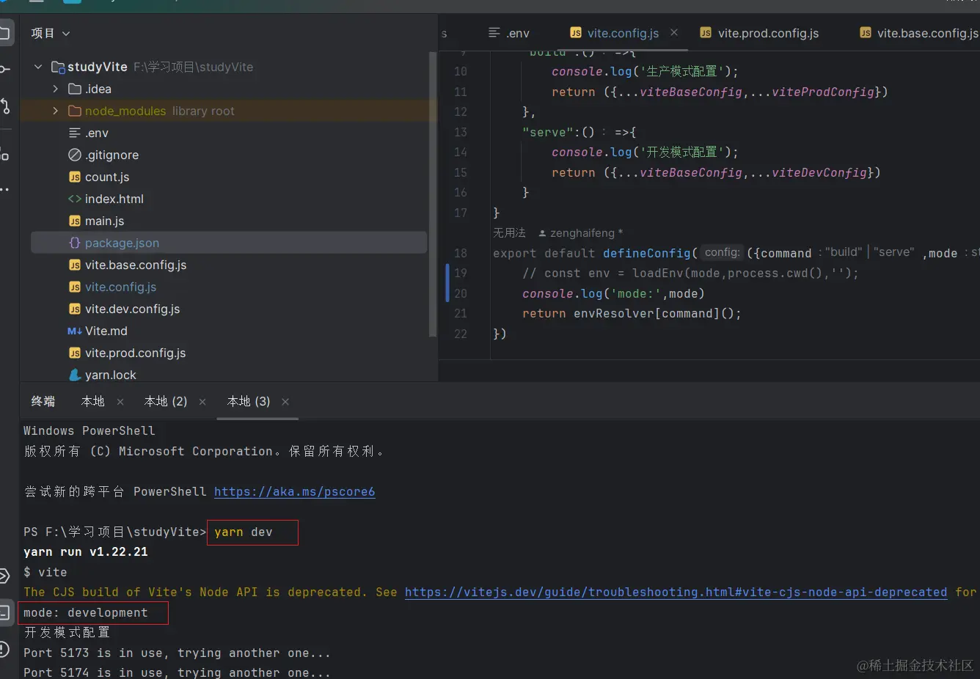Toggle the Terminal tool window icon
Viewport: 980px width, 679px height.
4,612
